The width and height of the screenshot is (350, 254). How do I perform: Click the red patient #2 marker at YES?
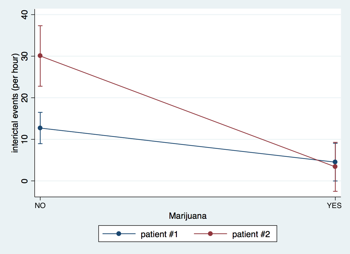(x=335, y=166)
